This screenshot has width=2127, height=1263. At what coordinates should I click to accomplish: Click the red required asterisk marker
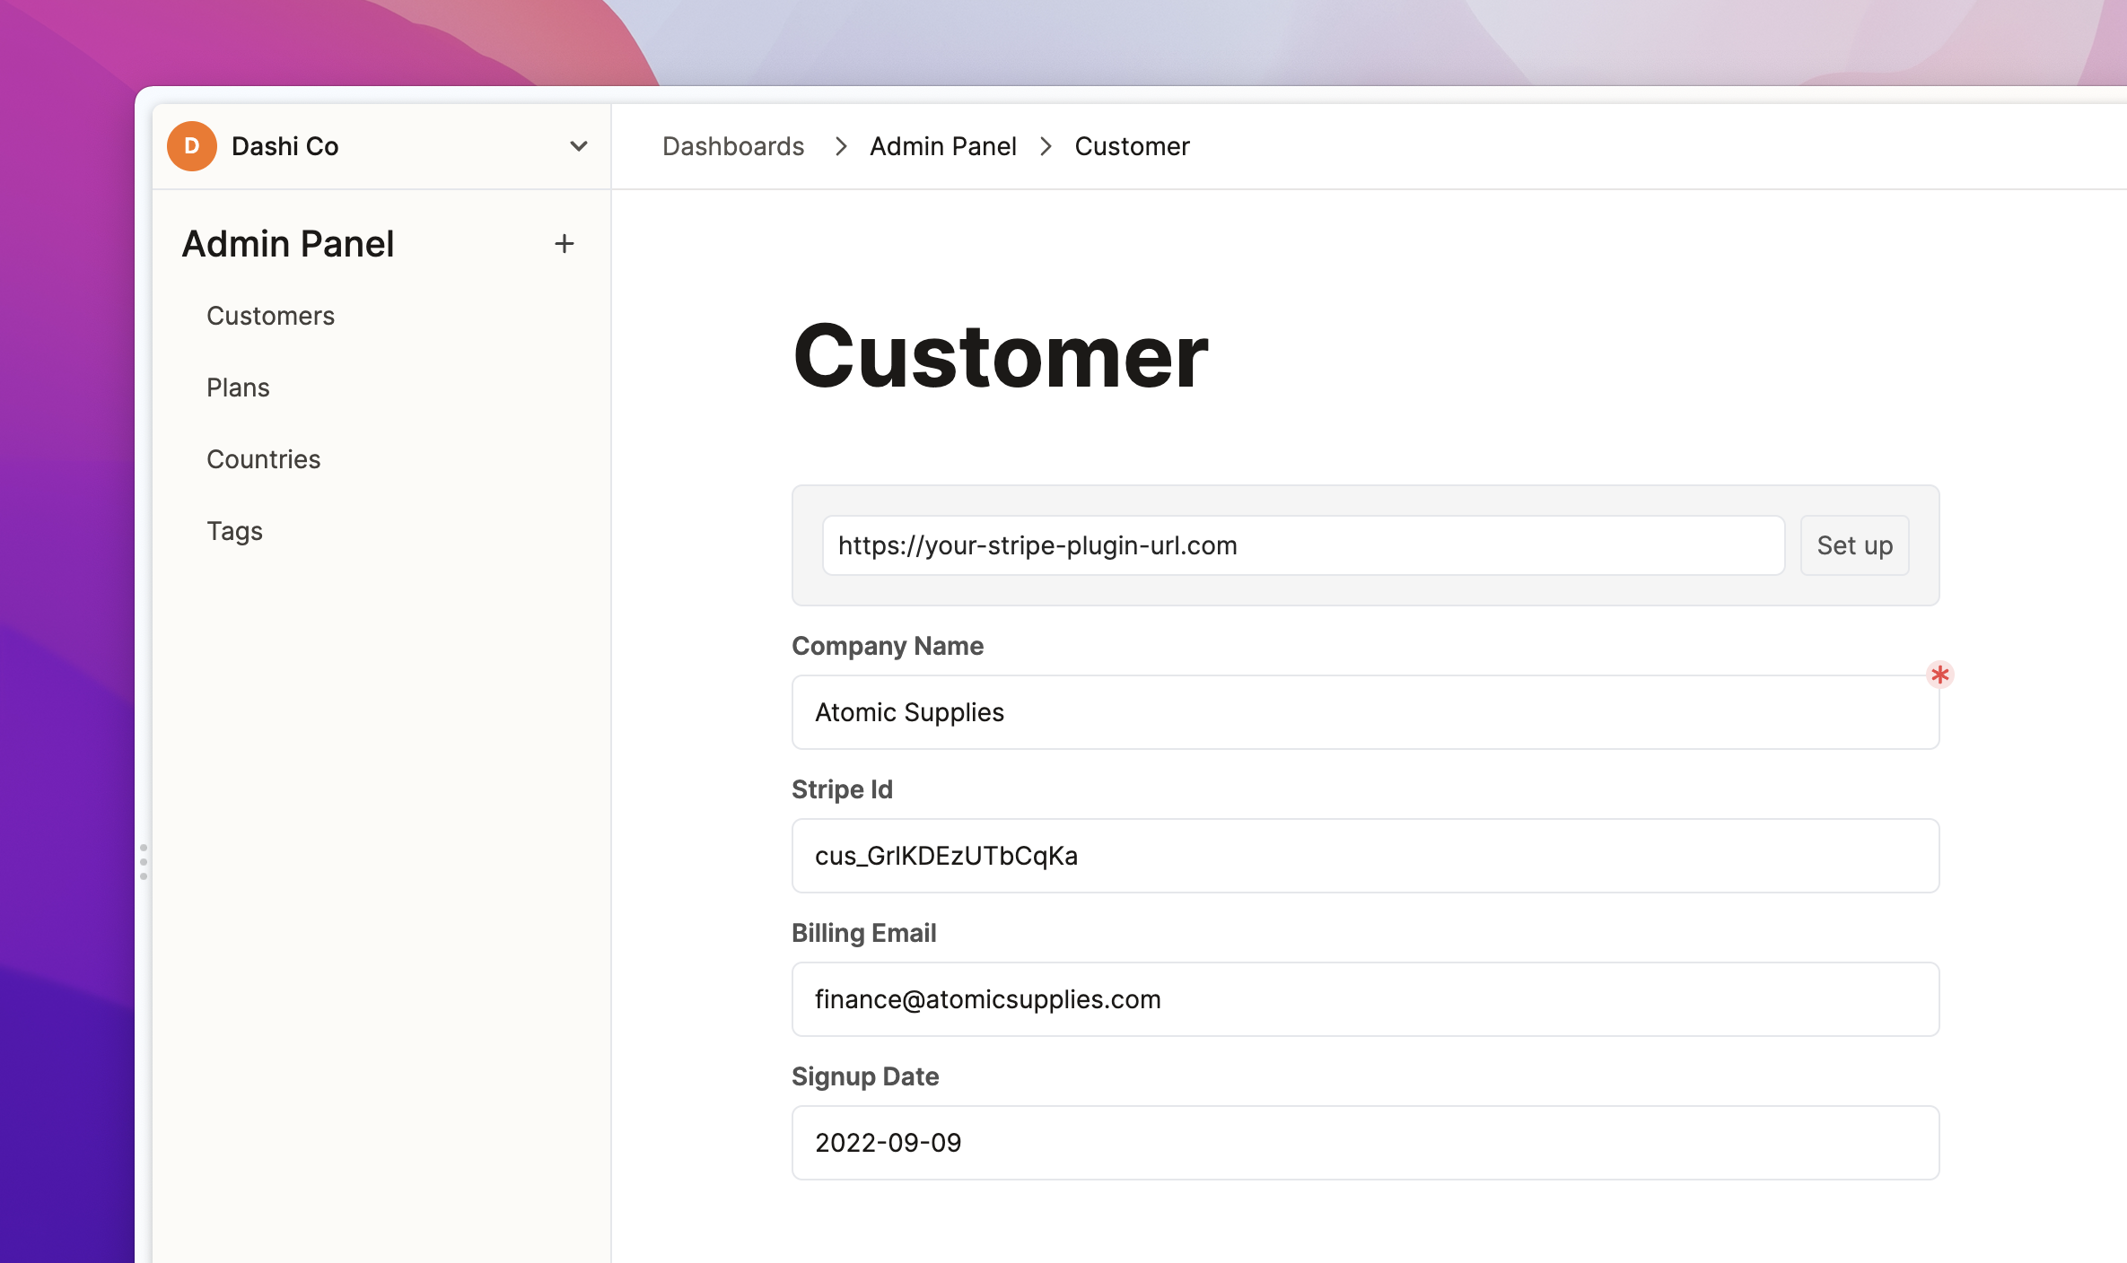(1939, 675)
